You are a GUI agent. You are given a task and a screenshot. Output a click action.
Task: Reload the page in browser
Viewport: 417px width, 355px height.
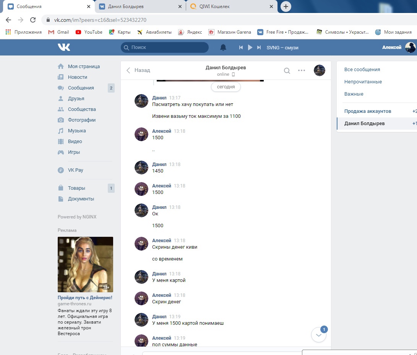tap(33, 20)
